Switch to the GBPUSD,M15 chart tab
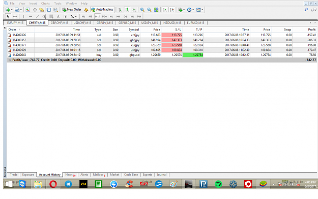The width and height of the screenshot is (318, 199). click(x=127, y=23)
